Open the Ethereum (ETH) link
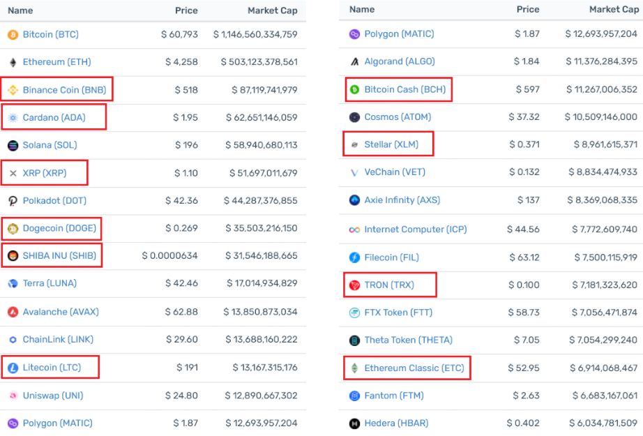The width and height of the screenshot is (643, 436). pos(56,62)
